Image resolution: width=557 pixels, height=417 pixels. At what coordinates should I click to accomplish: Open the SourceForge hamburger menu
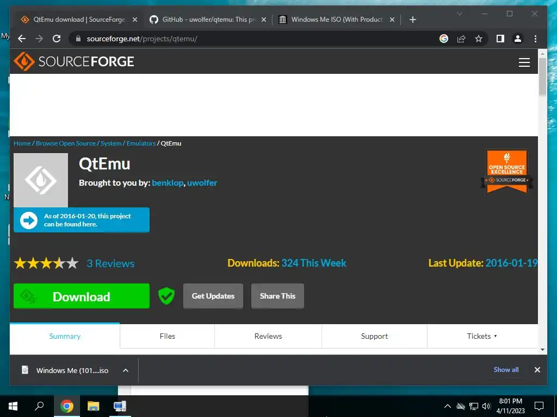(524, 62)
